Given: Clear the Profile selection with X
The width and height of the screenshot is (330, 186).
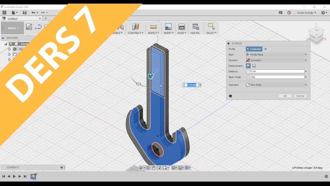Looking at the screenshot, I should [x=266, y=49].
